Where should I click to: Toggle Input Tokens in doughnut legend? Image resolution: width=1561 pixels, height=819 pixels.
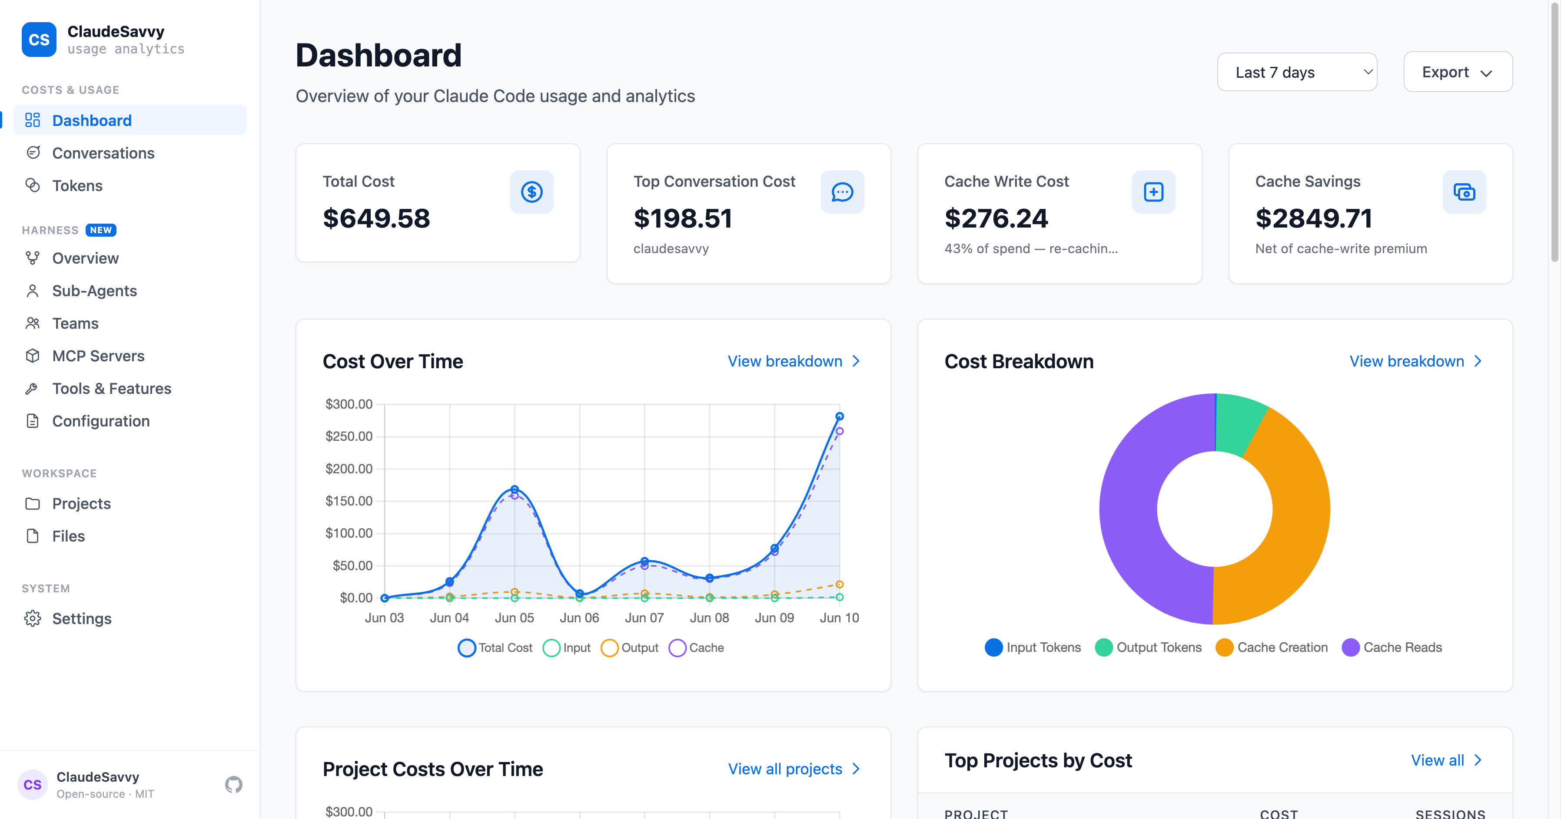(x=1033, y=647)
